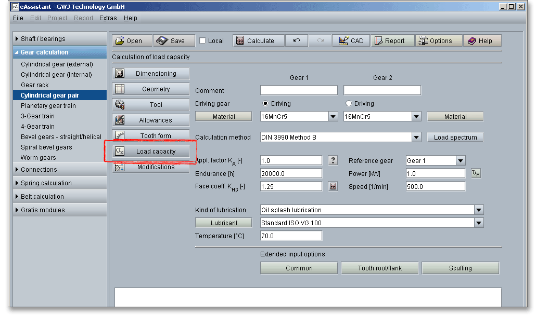Screen dimensions: 536x315
Task: Expand the Spring calculation section
Action: click(x=46, y=183)
